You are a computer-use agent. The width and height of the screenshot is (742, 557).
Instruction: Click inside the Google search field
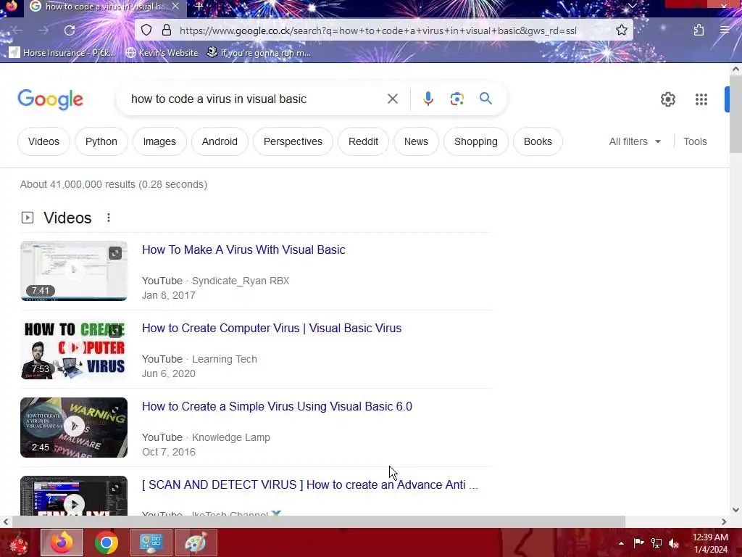pyautogui.click(x=256, y=99)
